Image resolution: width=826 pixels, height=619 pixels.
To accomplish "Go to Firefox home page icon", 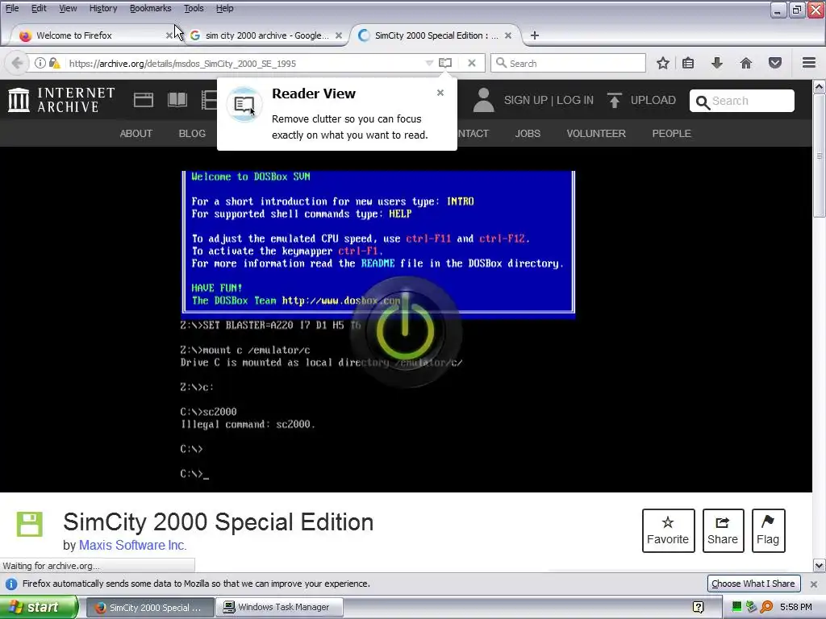I will coord(746,63).
